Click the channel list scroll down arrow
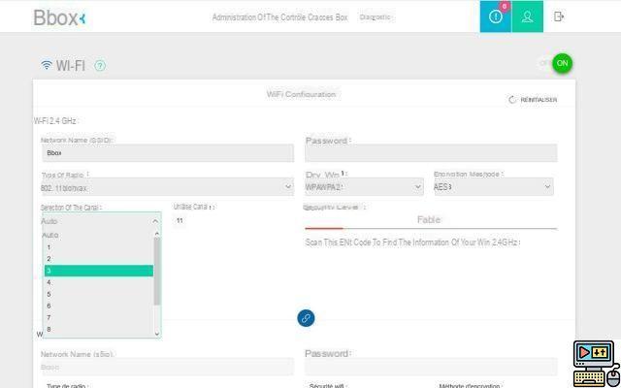Screen dimensions: 621x388 pos(157,334)
